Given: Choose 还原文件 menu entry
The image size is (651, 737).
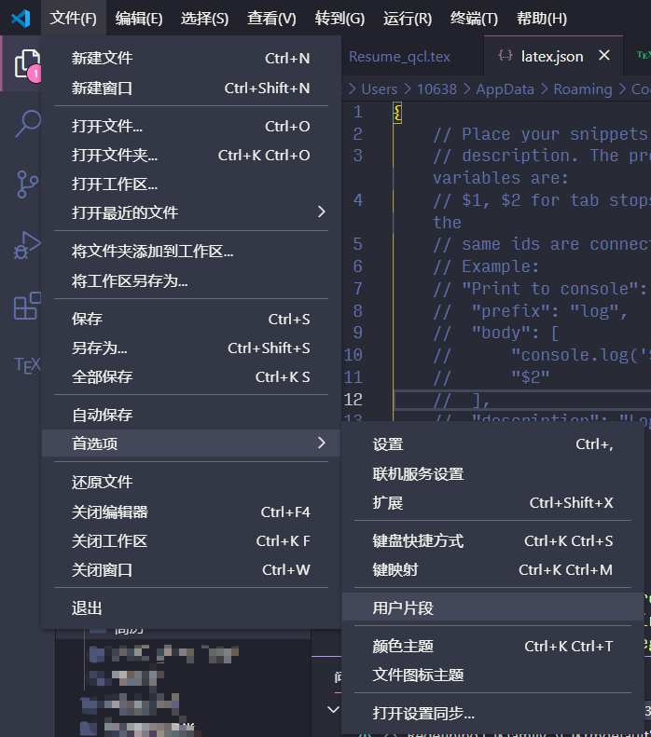Looking at the screenshot, I should pos(191,483).
